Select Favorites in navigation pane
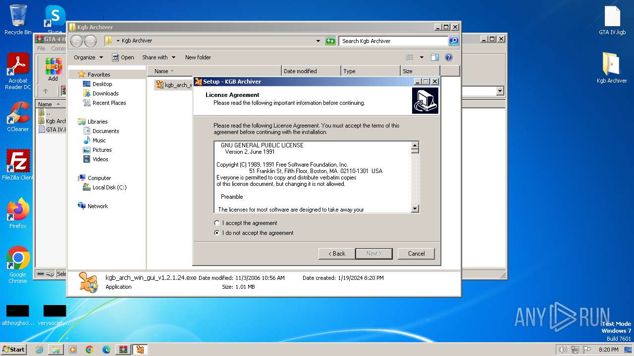The image size is (634, 356). (x=99, y=75)
